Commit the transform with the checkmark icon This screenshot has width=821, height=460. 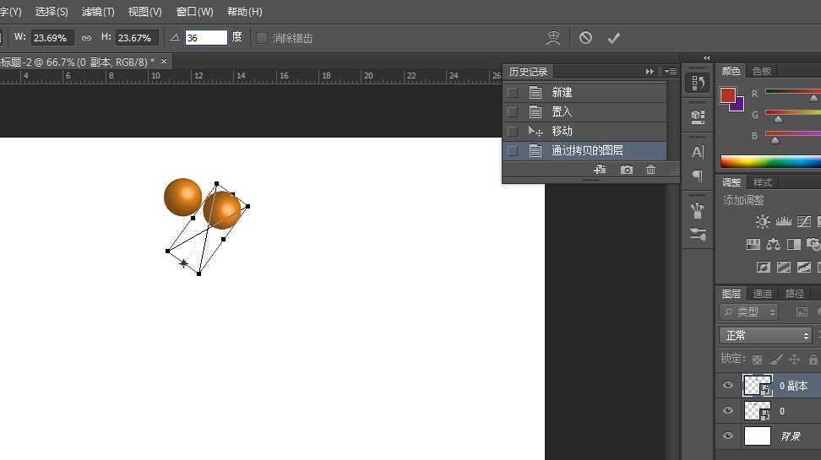614,38
